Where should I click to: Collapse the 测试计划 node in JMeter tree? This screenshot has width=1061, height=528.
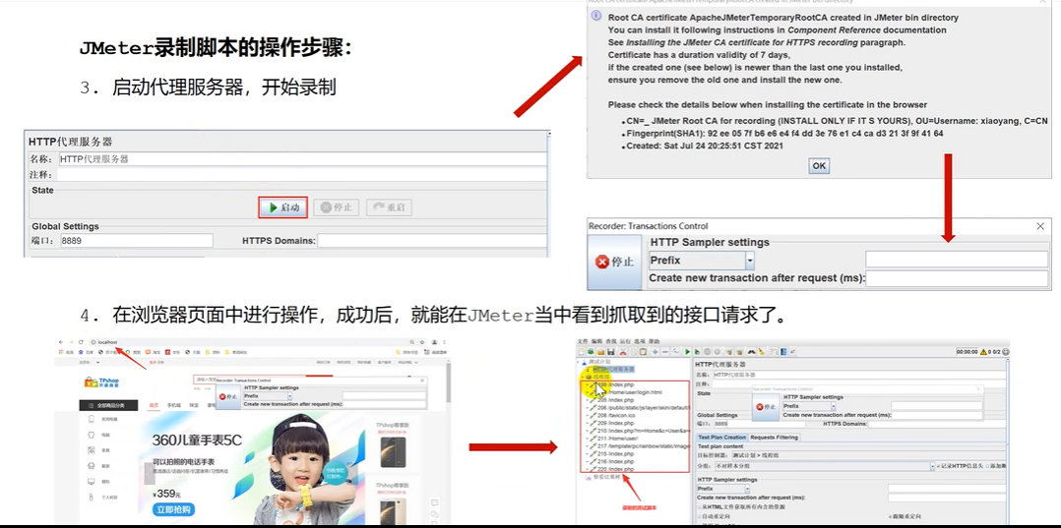click(578, 362)
